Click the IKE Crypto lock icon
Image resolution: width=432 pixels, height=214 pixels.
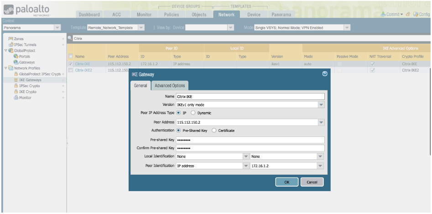click(x=16, y=92)
